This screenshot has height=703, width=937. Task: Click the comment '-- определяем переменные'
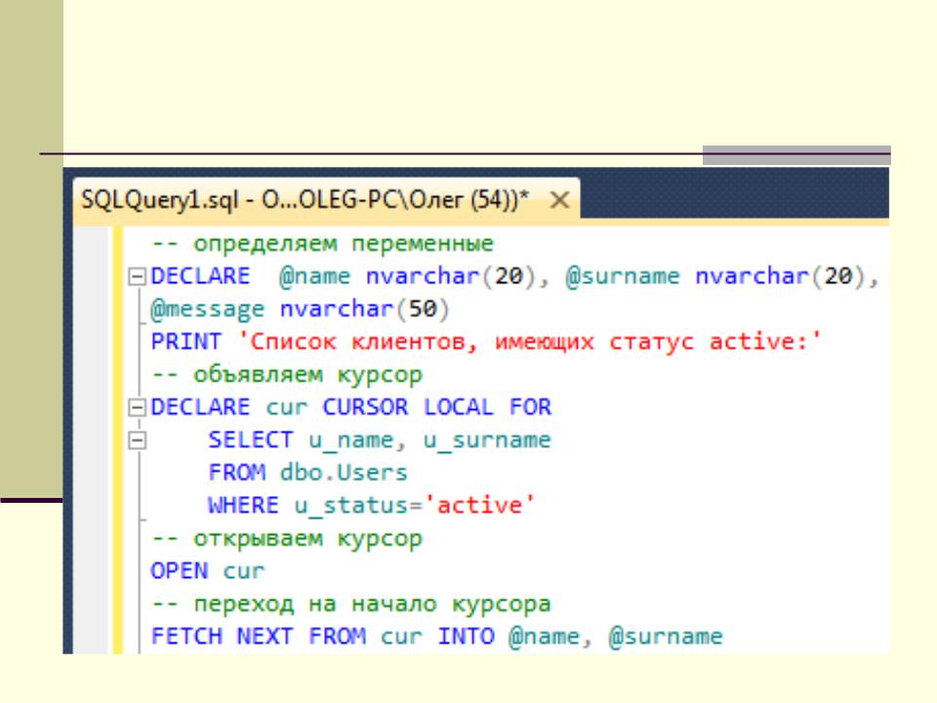click(x=323, y=244)
